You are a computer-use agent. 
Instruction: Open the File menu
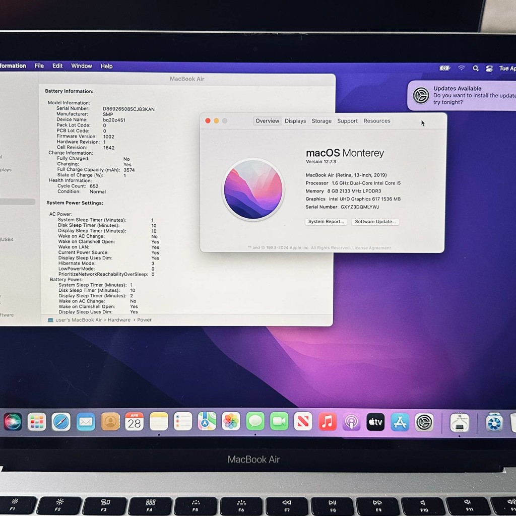pos(39,66)
